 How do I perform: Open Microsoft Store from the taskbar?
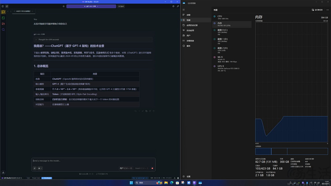[177, 182]
